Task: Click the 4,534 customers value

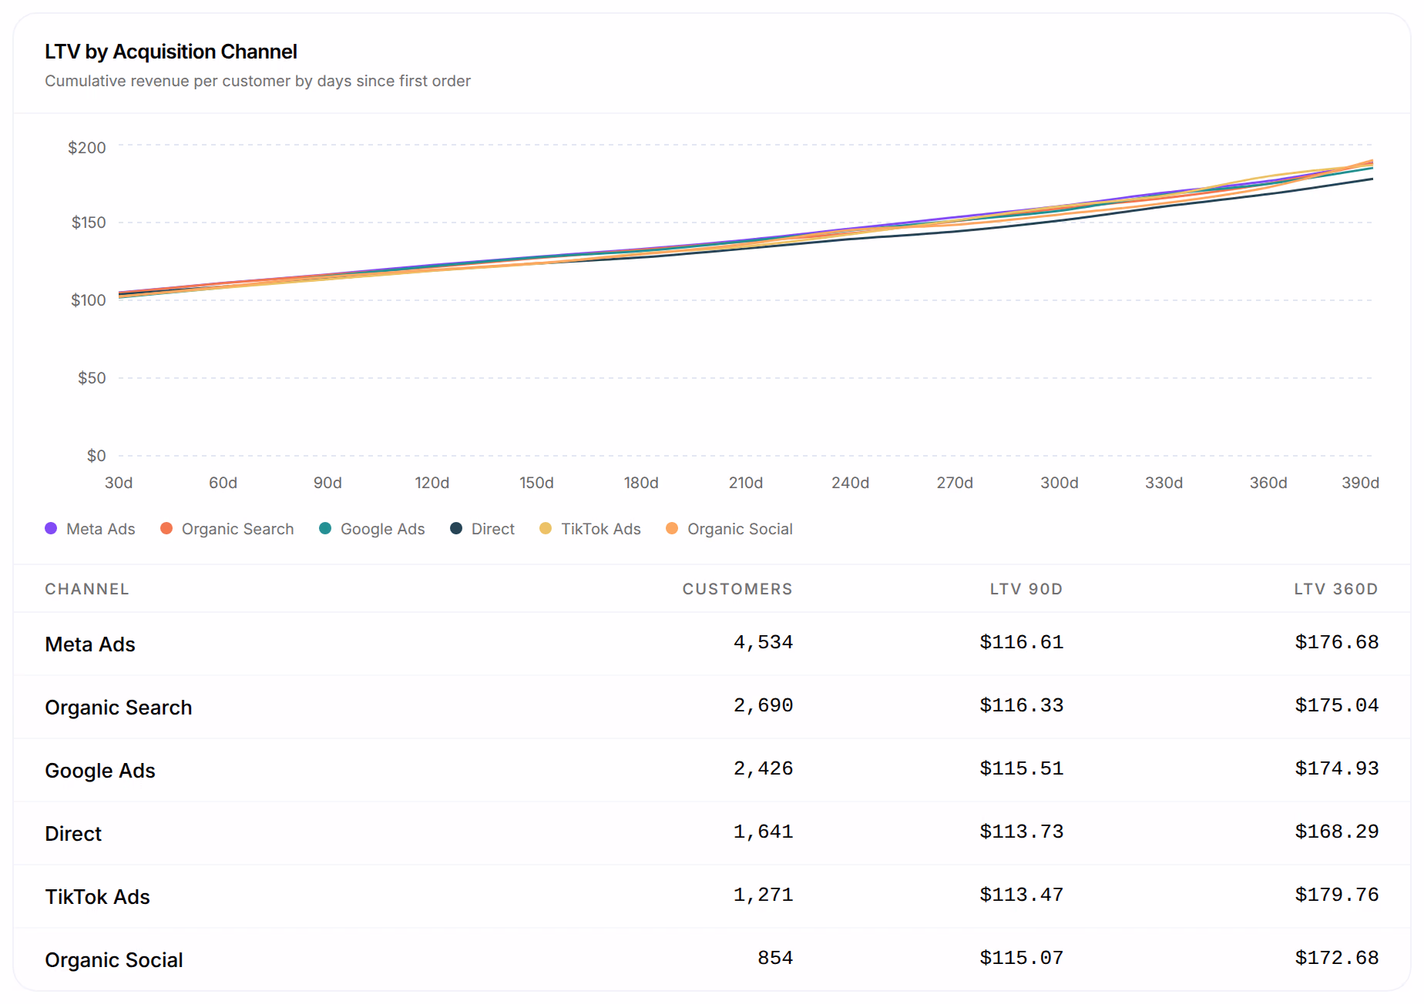Action: 763,642
